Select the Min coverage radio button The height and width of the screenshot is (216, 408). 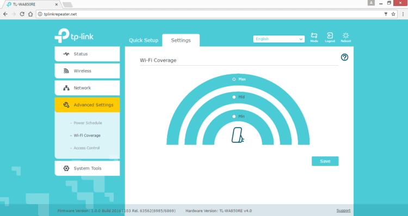[234, 117]
